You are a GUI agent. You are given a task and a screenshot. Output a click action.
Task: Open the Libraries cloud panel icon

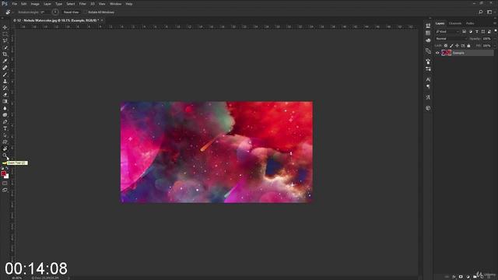coord(428,40)
